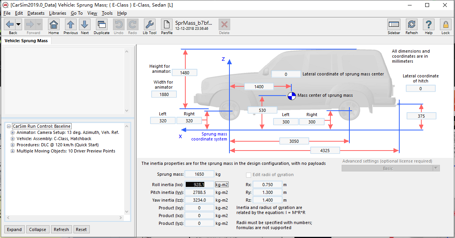Edit Lateral coordinate of sprung mass center field
The width and height of the screenshot is (455, 238).
[286, 74]
